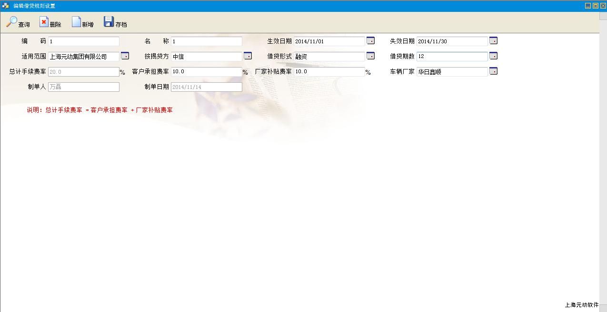Click the 厂家补贴费率 input field
The height and width of the screenshot is (312, 607).
point(329,72)
